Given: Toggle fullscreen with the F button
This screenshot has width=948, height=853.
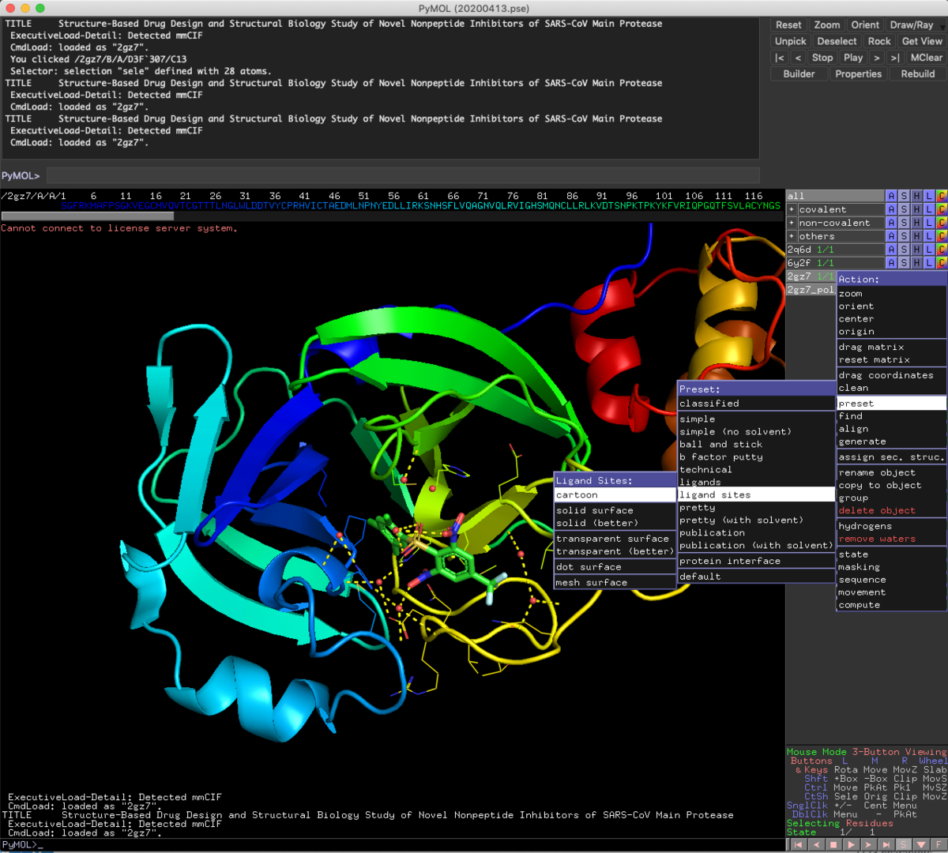Looking at the screenshot, I should [x=938, y=844].
